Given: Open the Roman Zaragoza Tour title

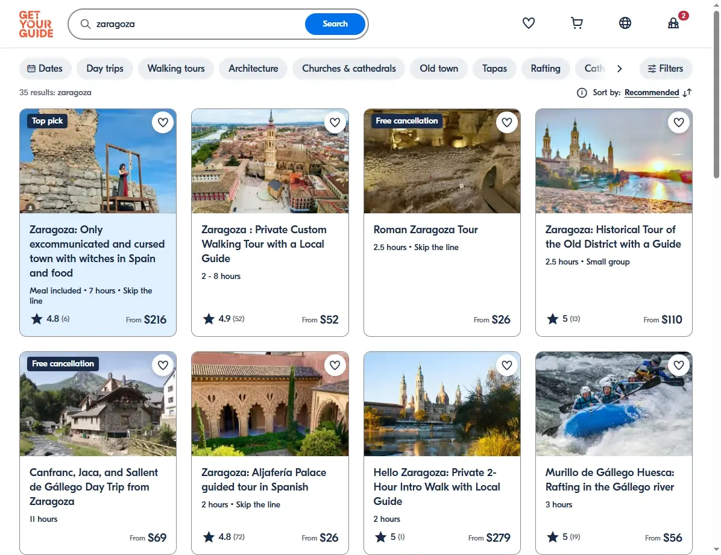Looking at the screenshot, I should [426, 230].
